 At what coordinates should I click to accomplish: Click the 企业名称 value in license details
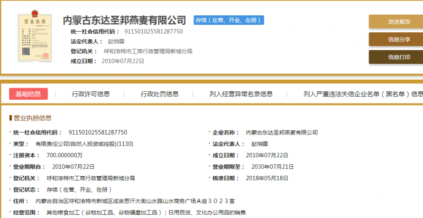coord(282,132)
